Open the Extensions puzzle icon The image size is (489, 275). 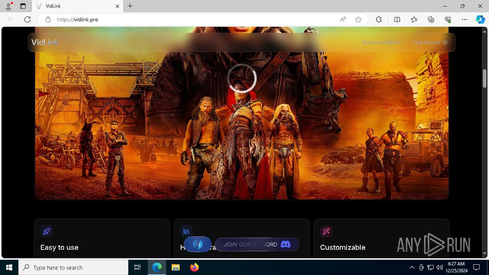(x=379, y=19)
